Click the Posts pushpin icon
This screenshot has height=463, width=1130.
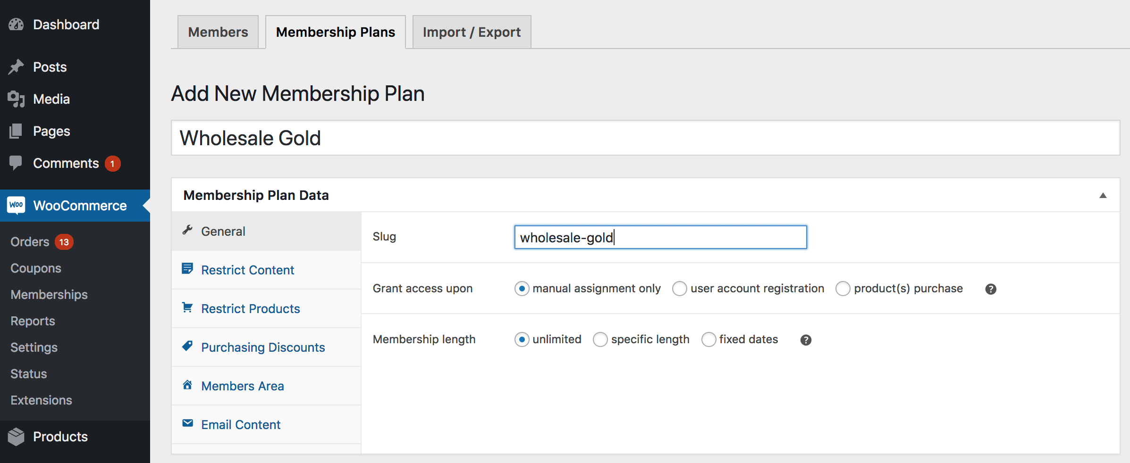[16, 67]
